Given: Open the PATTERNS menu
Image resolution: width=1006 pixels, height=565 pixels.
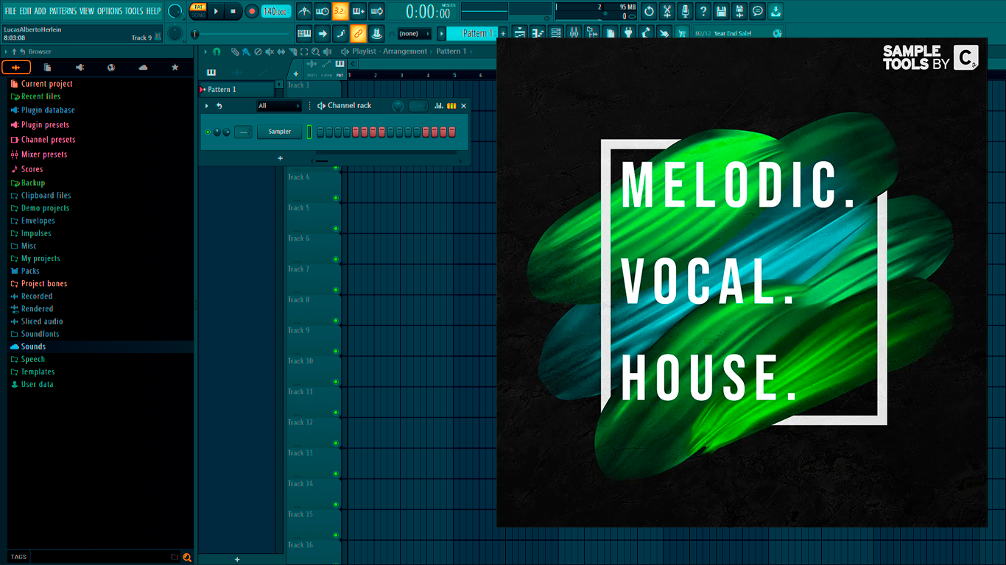Looking at the screenshot, I should (63, 11).
